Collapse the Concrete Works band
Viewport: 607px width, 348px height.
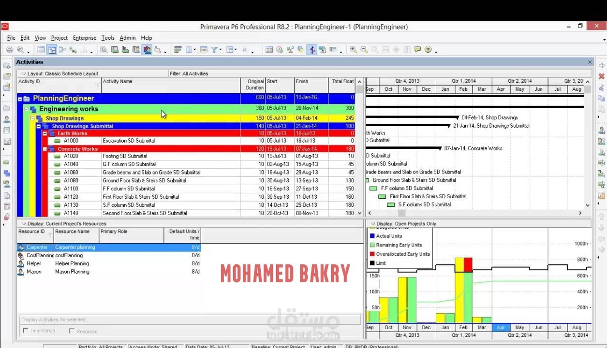[x=45, y=149]
